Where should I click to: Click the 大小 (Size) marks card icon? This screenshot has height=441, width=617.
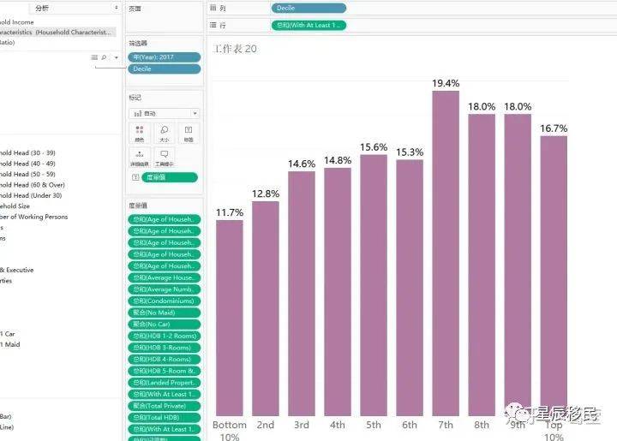tap(164, 133)
